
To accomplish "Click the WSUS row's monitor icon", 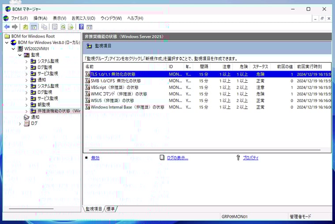I will (87, 100).
